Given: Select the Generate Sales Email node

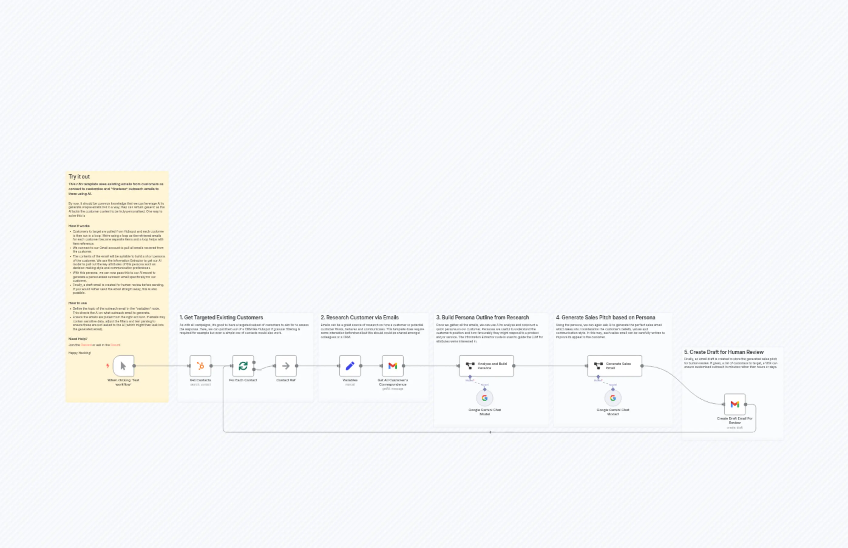Looking at the screenshot, I should (x=614, y=366).
